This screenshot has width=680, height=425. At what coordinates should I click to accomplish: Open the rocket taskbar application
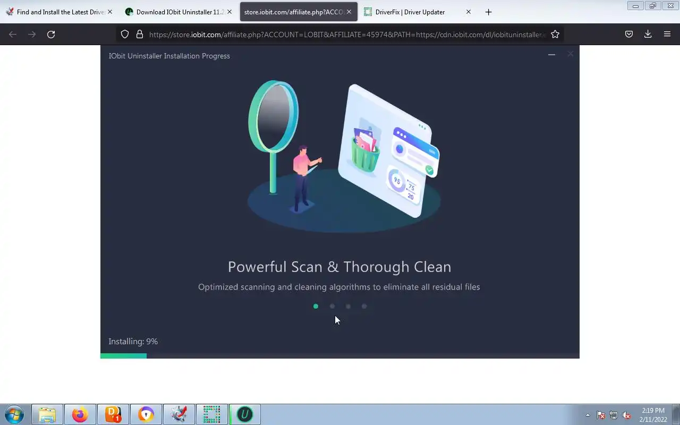click(x=179, y=414)
